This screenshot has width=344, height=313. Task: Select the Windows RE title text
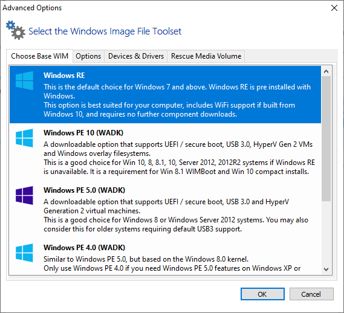(64, 76)
